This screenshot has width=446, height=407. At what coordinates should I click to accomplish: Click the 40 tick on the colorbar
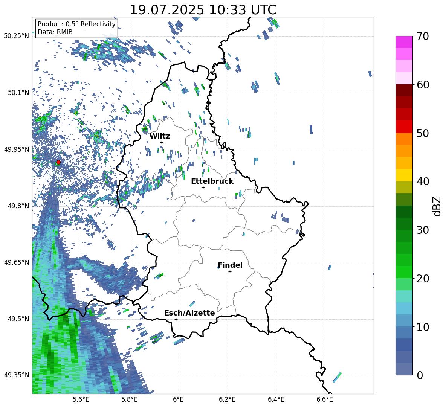pos(423,181)
